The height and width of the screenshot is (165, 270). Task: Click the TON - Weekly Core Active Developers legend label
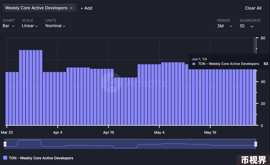41,158
